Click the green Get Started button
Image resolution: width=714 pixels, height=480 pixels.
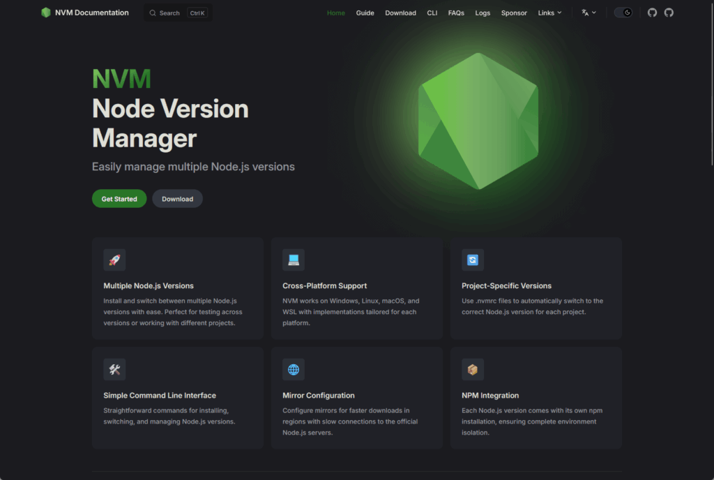(119, 199)
